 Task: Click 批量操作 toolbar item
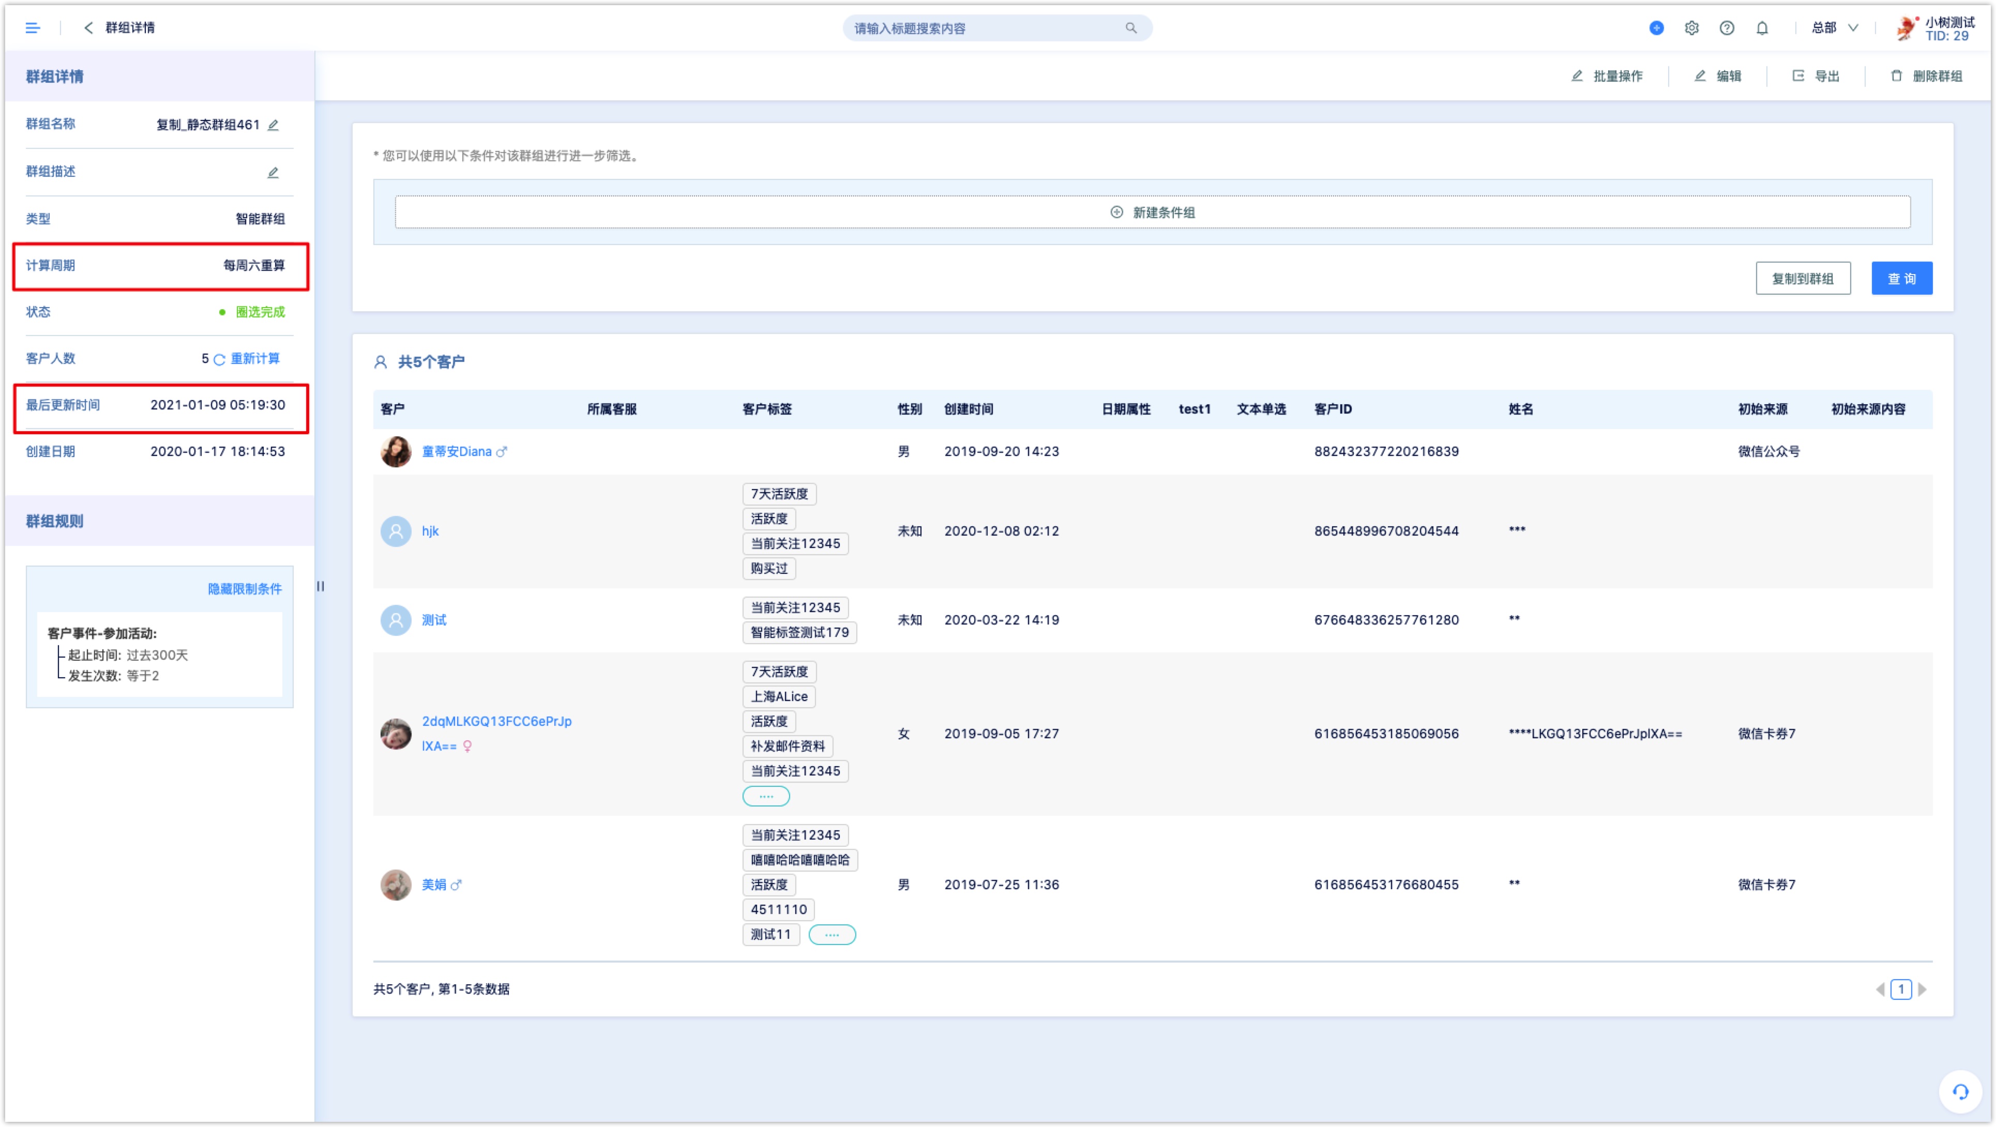point(1606,76)
